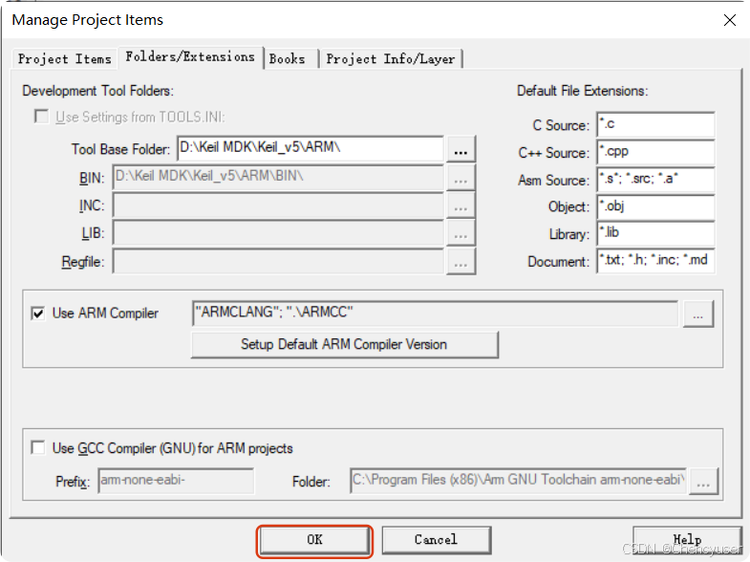Image resolution: width=750 pixels, height=562 pixels.
Task: Click the Cancel button
Action: (x=437, y=540)
